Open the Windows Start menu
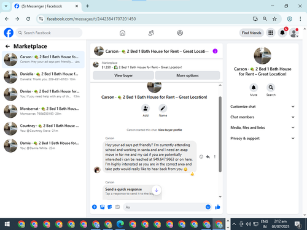This screenshot has width=307, height=230. click(7, 224)
